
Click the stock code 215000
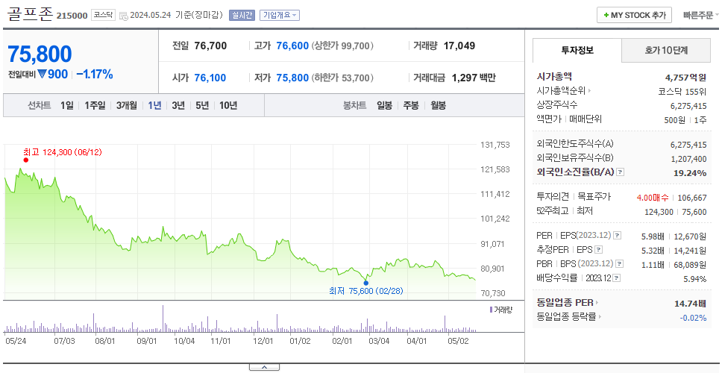tap(72, 16)
